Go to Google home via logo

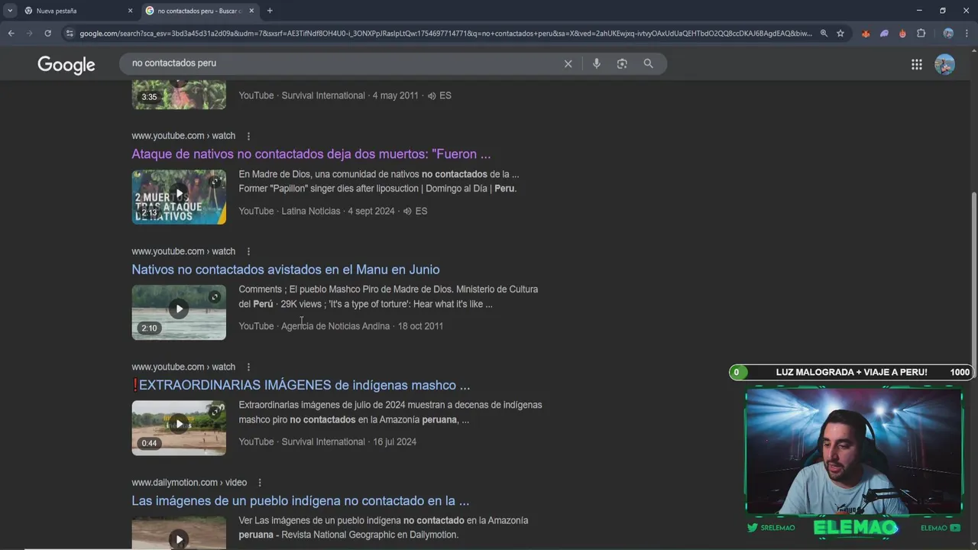(x=66, y=65)
